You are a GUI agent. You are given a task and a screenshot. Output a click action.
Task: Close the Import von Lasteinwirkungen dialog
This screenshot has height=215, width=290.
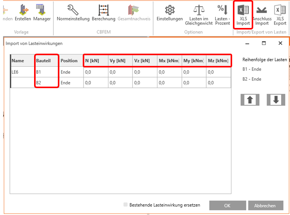(x=280, y=43)
